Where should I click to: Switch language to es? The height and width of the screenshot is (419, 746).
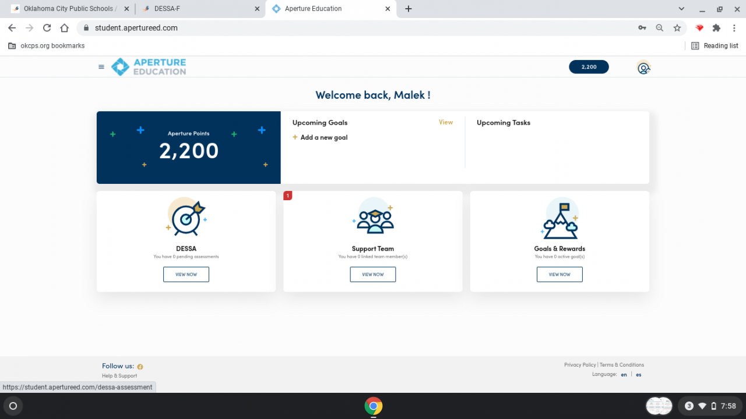(639, 375)
